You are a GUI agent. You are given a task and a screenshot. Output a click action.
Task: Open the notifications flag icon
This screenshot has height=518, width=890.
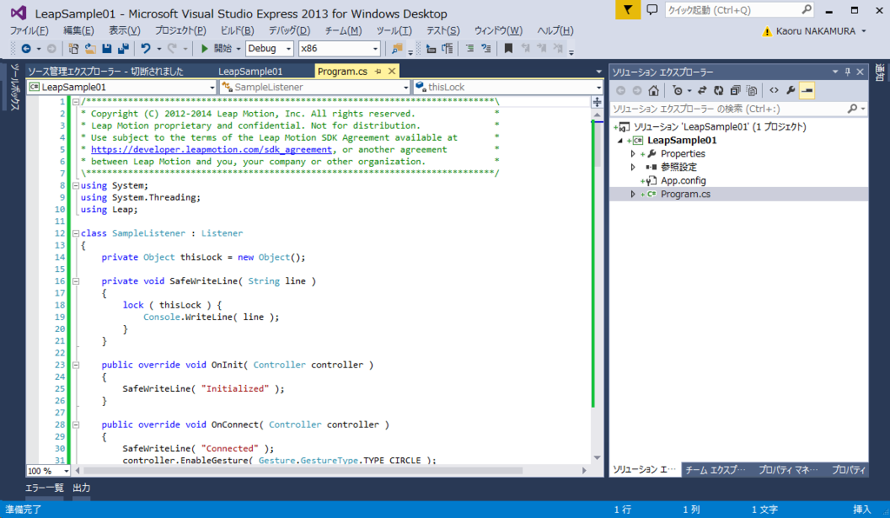pos(628,10)
